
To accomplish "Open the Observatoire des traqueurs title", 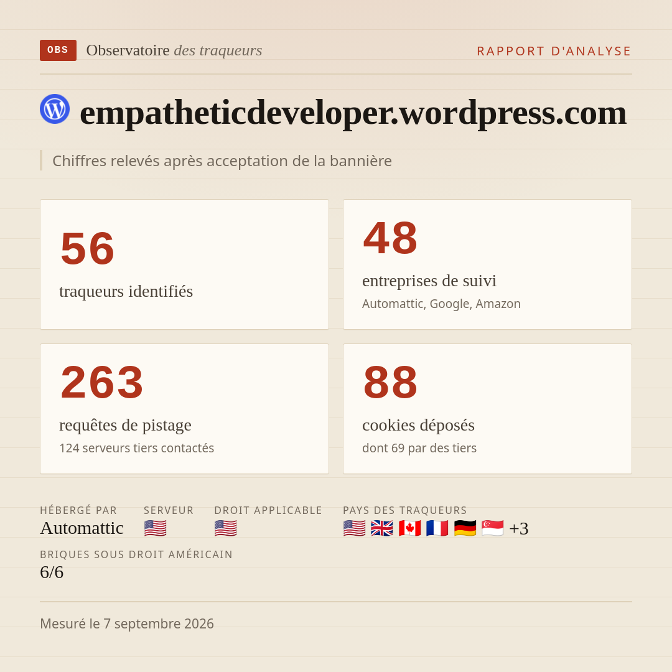I will click(x=174, y=50).
